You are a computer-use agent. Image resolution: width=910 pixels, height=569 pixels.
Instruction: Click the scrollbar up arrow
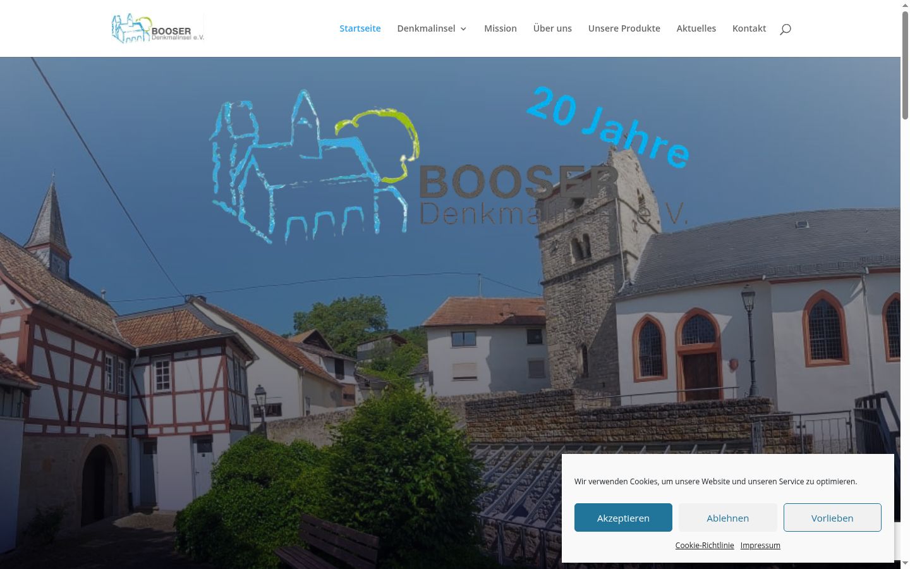[x=905, y=5]
